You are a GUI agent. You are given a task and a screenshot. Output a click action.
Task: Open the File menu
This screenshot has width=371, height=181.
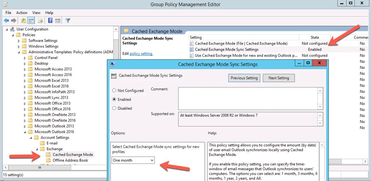[x=8, y=13]
